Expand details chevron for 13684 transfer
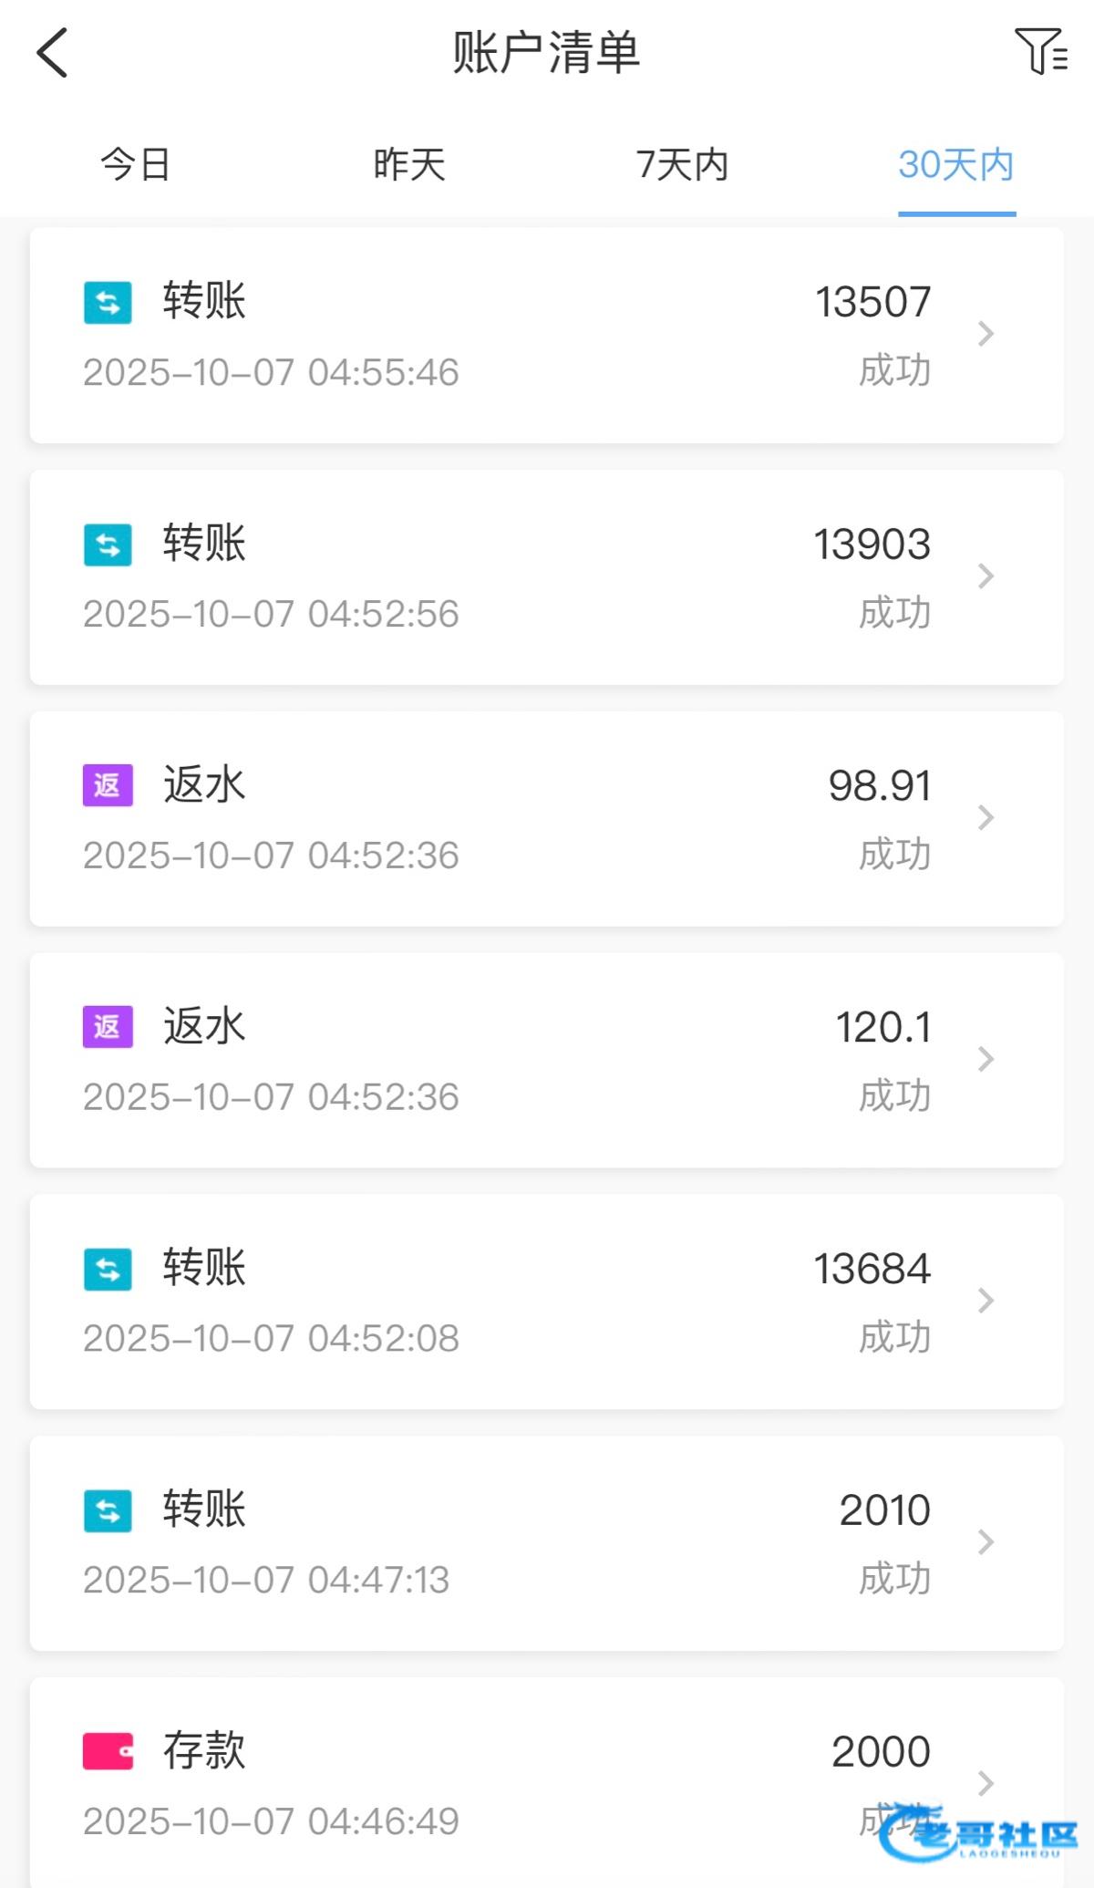 [x=986, y=1301]
